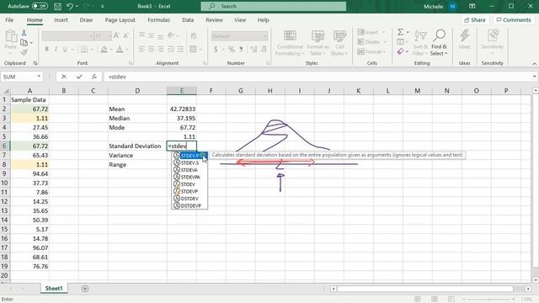Expand the formula bar chevron
Viewport: 539px width, 303px height.
click(x=534, y=77)
